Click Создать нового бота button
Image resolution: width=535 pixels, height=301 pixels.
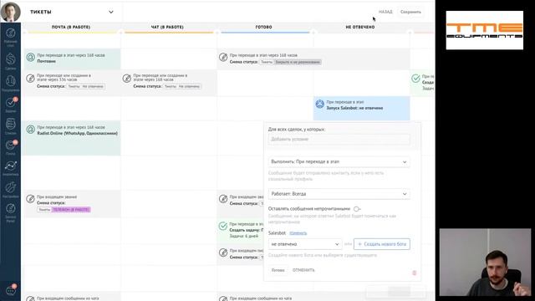click(382, 244)
